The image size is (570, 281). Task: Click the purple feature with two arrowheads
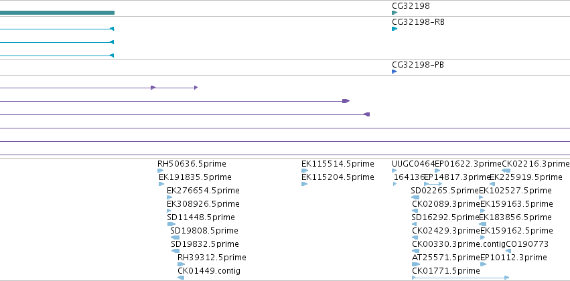tap(98, 88)
